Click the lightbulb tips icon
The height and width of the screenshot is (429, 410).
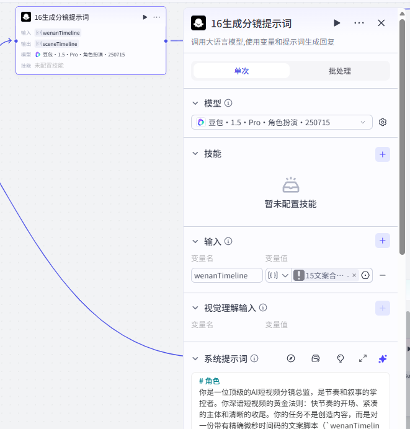click(x=340, y=358)
